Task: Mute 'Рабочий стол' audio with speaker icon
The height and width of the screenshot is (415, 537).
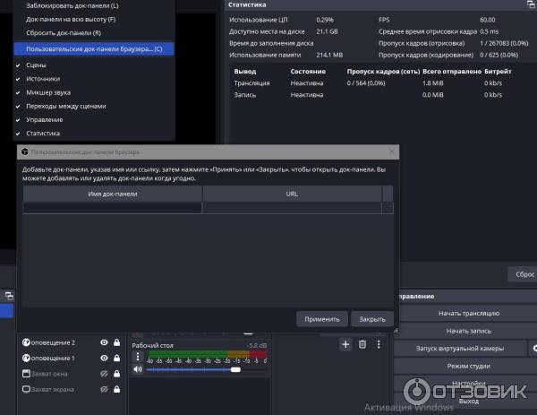Action: [138, 369]
